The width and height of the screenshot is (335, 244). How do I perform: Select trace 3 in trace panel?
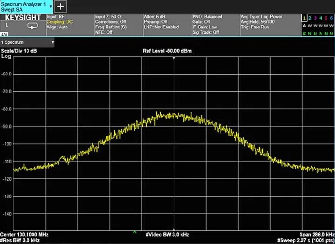[315, 18]
